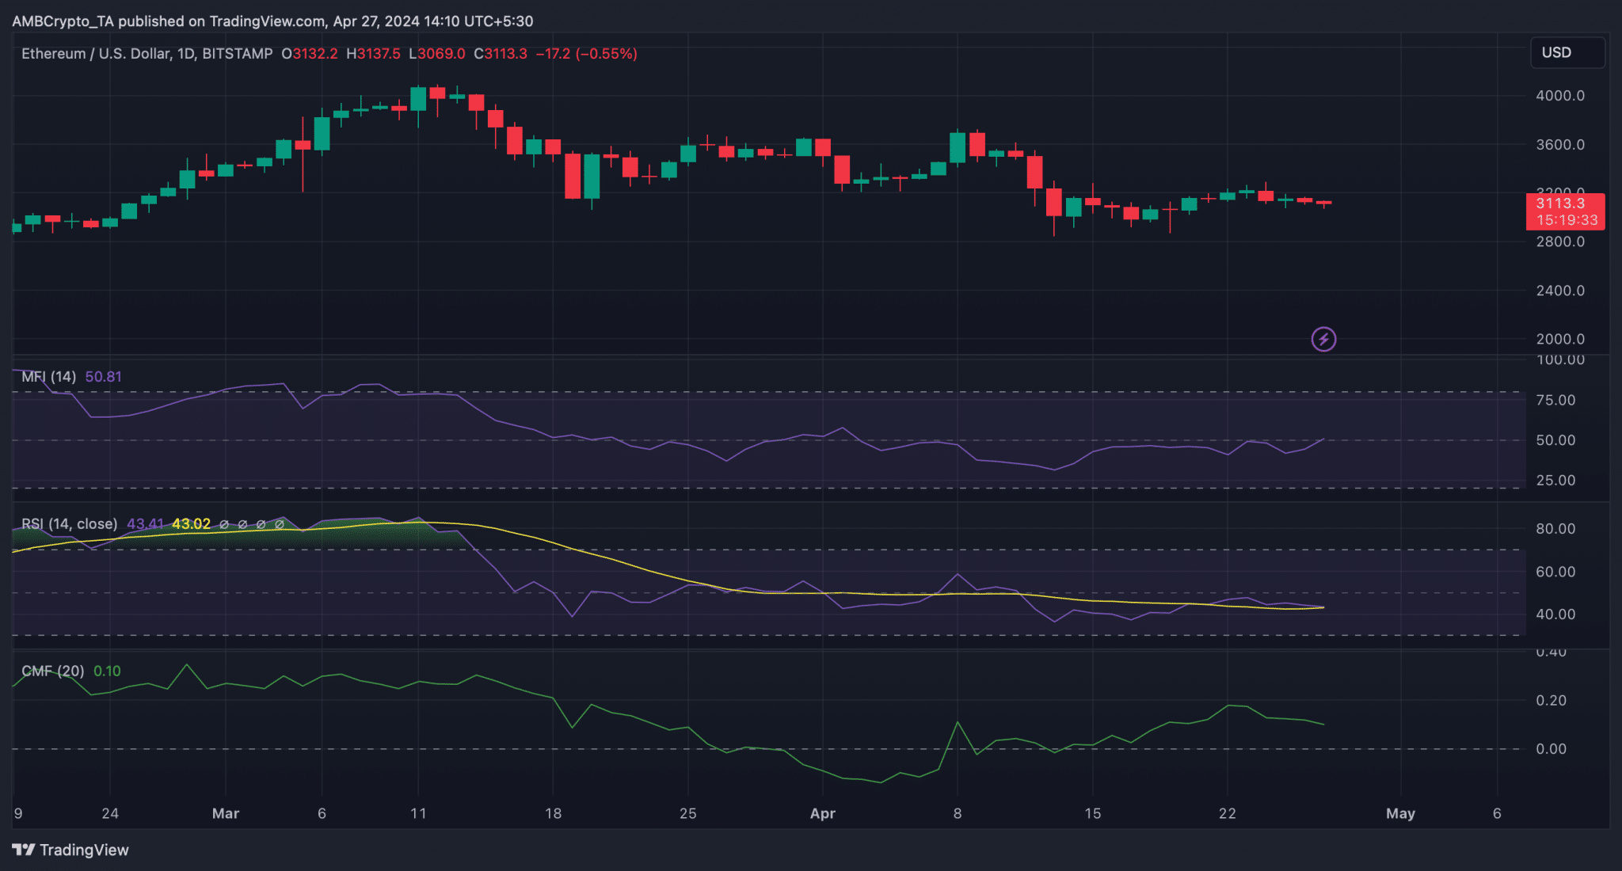
Task: Click the TradingView logo
Action: click(x=70, y=850)
